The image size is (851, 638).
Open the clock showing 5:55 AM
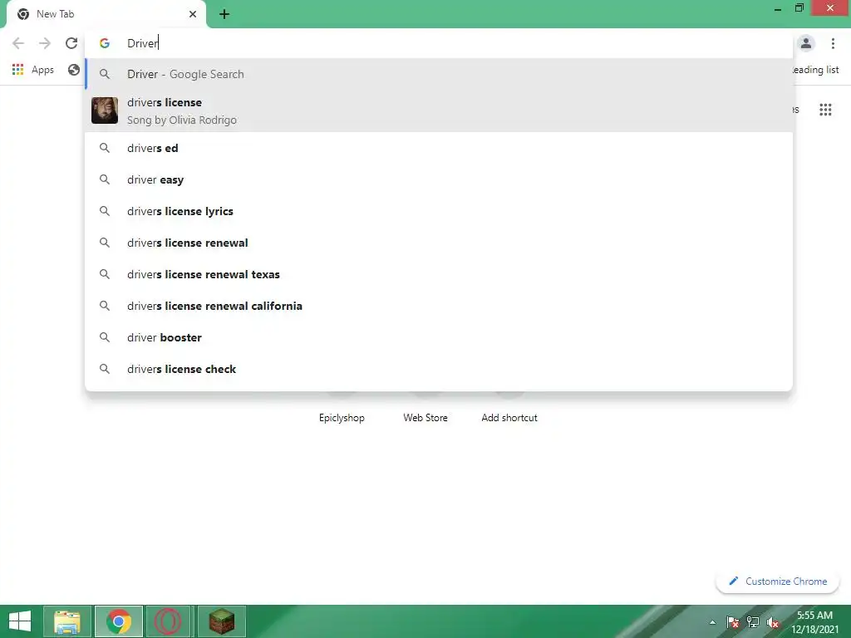click(814, 621)
